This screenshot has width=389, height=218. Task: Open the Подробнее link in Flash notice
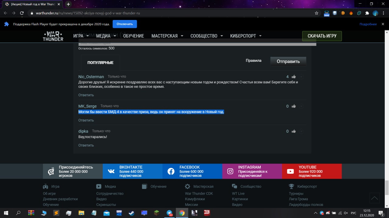point(368,24)
